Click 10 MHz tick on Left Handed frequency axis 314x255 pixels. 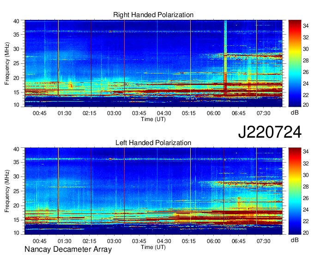pyautogui.click(x=17, y=233)
